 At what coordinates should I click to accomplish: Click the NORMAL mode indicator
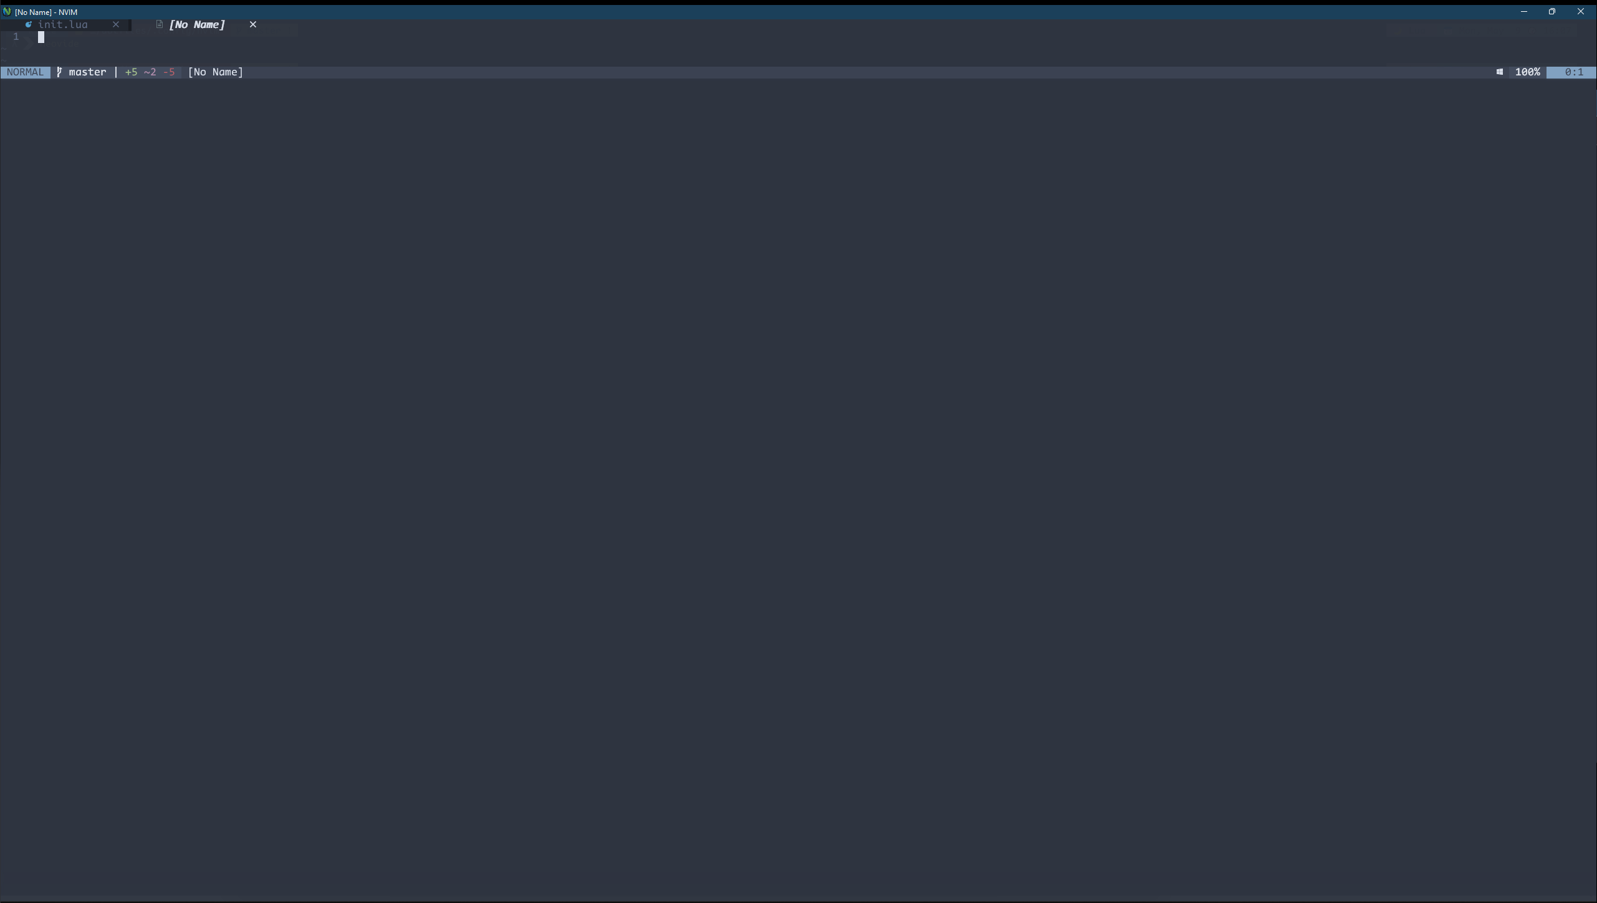26,72
